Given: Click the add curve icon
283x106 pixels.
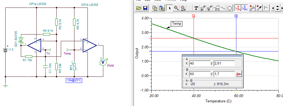Looking at the screenshot, I should [x=252, y=8].
